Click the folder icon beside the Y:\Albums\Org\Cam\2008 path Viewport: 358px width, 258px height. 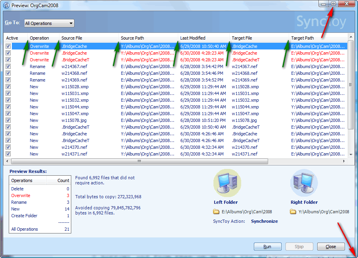[293, 212]
